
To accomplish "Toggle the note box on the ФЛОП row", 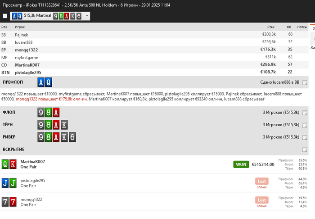I will 305,113.
